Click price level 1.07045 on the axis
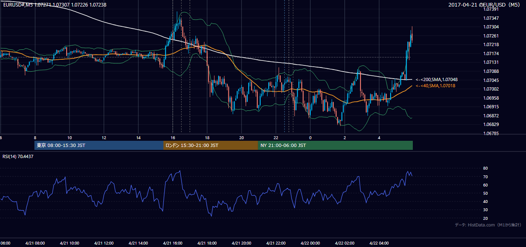 point(491,80)
